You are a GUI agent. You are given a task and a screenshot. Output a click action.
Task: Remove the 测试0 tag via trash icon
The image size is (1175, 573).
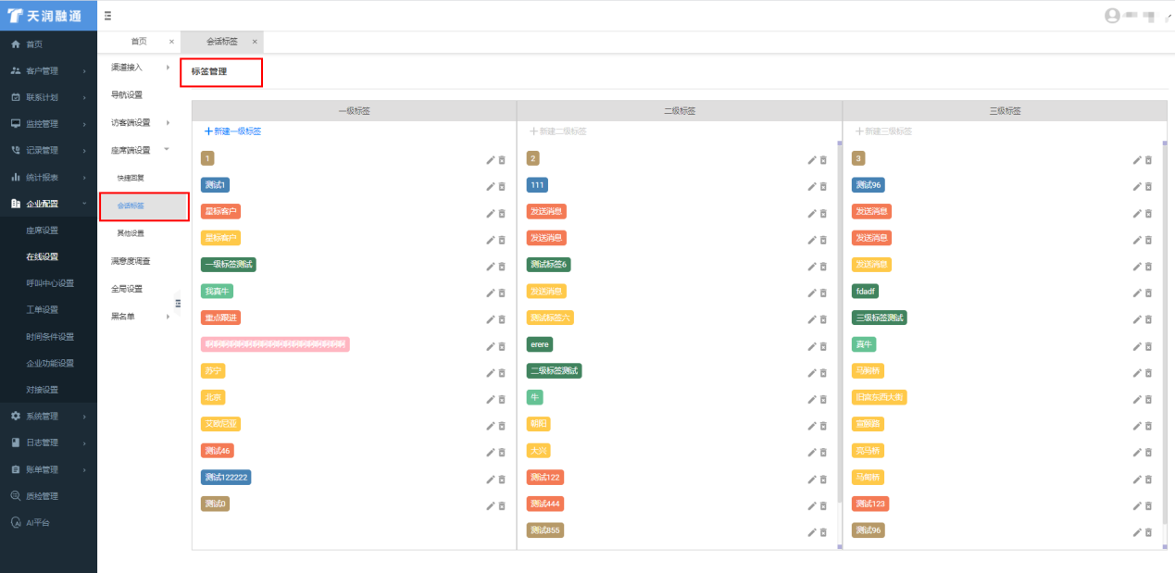[x=502, y=505]
